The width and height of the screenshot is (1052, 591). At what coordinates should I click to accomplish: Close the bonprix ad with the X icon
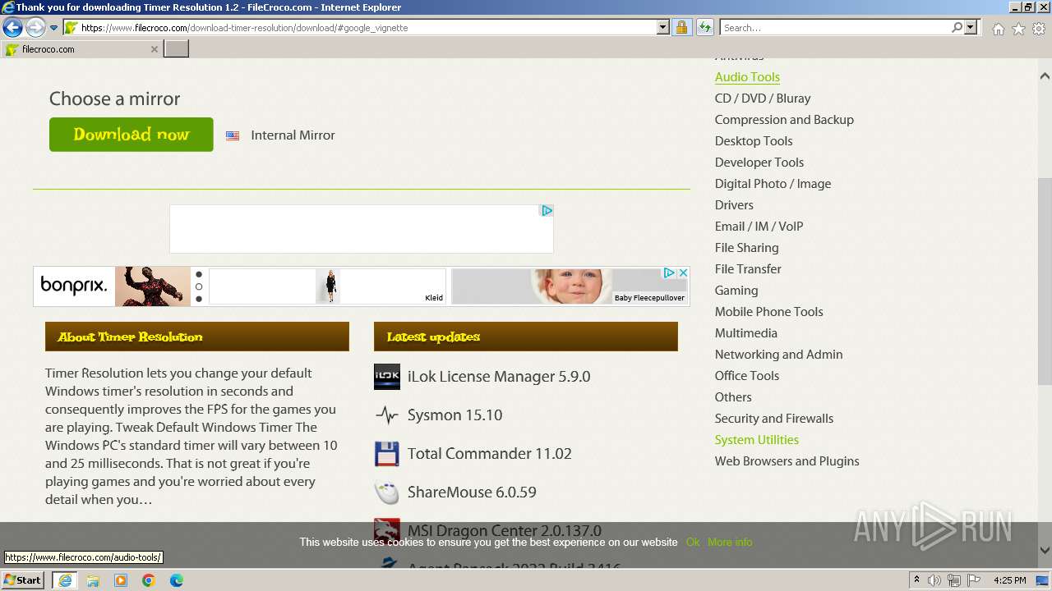click(683, 273)
